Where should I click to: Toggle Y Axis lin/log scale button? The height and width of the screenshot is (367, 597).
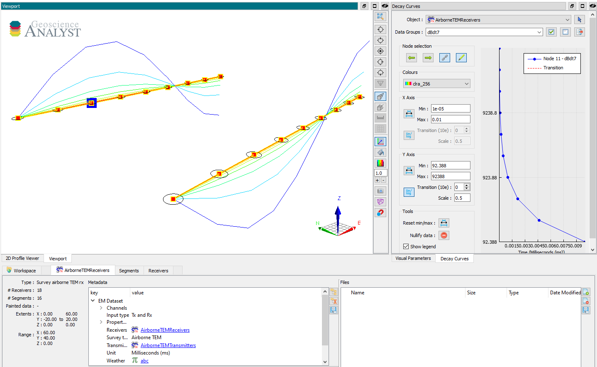pos(409,192)
